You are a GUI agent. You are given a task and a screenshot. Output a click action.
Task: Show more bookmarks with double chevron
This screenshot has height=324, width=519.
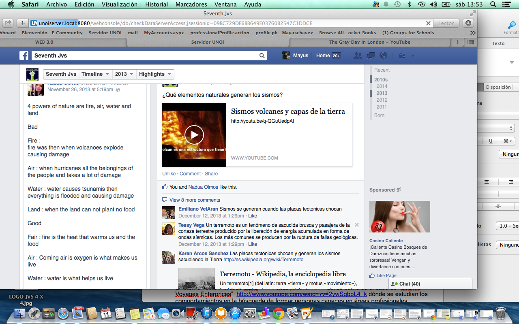click(x=473, y=33)
